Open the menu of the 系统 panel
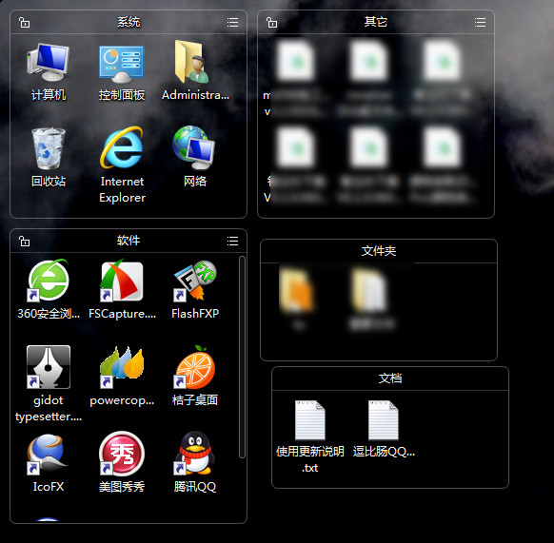This screenshot has width=554, height=543. click(232, 22)
